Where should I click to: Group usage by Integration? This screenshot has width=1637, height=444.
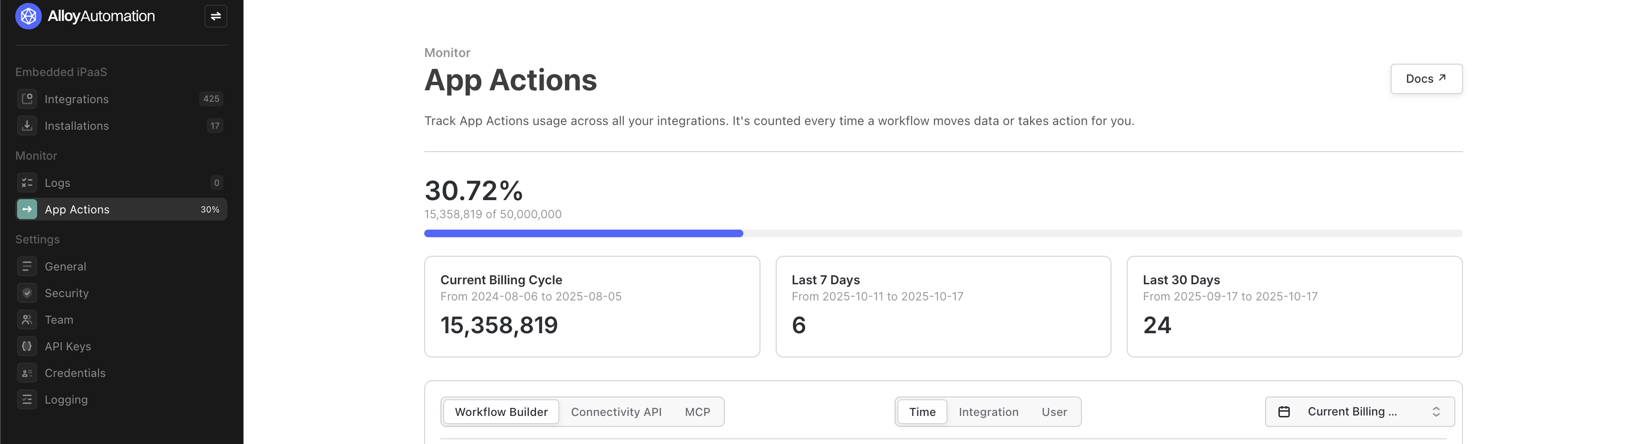click(988, 412)
